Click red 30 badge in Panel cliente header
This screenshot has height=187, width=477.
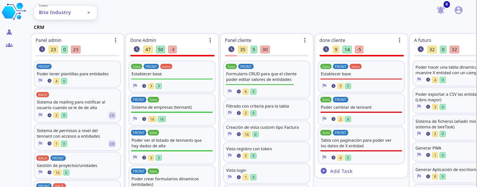click(x=265, y=49)
